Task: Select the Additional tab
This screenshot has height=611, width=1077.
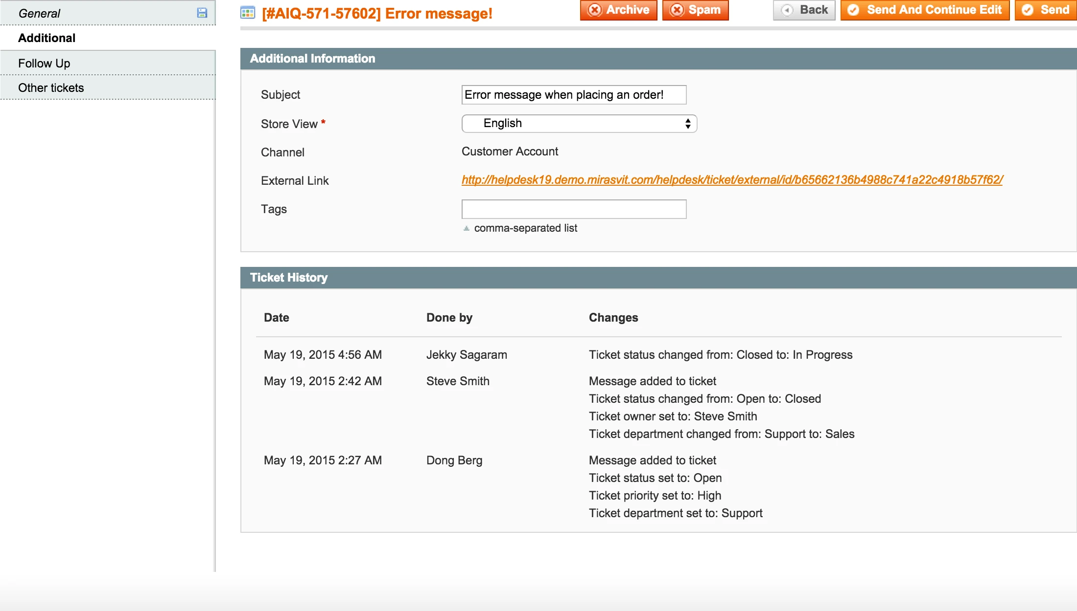Action: point(47,38)
